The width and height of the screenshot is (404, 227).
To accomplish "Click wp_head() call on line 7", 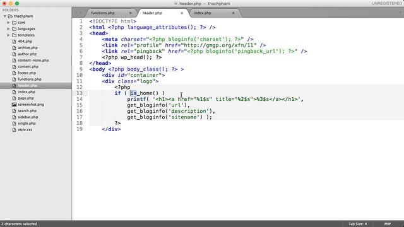I will tap(136, 57).
